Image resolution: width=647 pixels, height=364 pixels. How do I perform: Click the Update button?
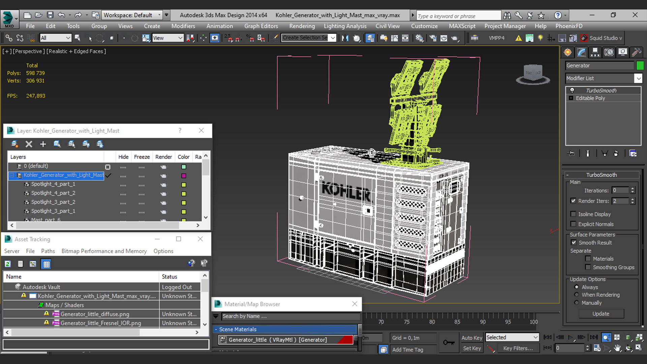click(x=601, y=314)
